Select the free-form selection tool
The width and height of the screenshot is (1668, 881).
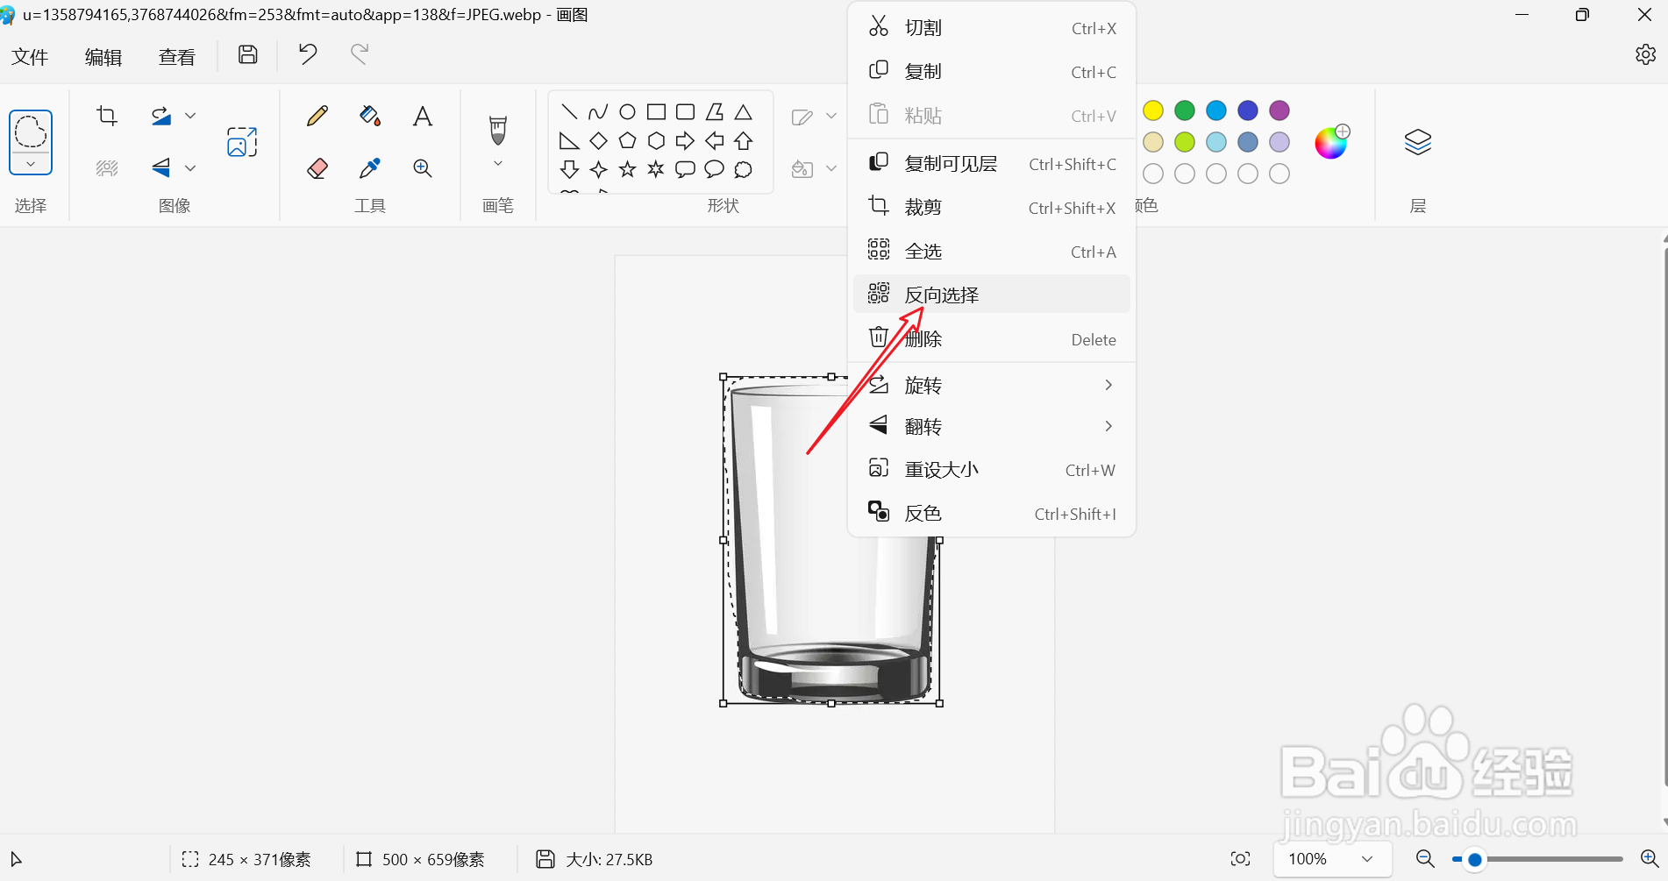pos(31,132)
